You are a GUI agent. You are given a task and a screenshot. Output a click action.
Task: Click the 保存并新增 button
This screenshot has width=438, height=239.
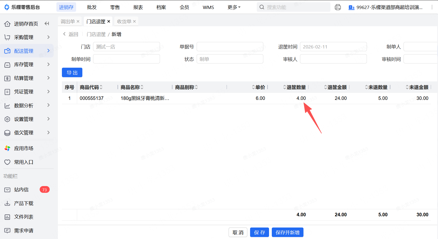tap(288, 233)
